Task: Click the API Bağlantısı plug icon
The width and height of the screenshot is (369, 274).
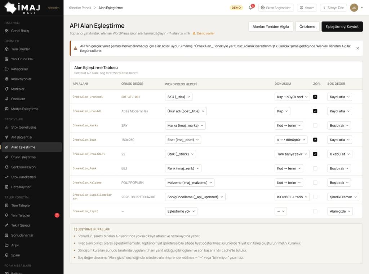Action: 6,137
